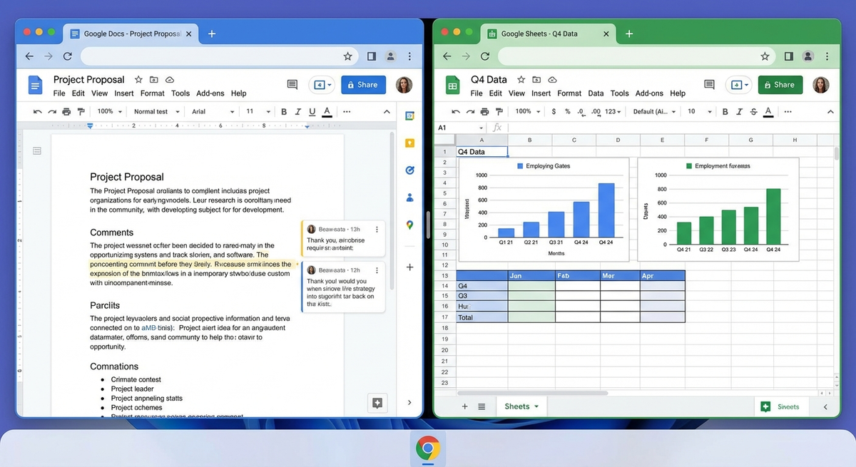Toggle bold in the Docs toolbar
The image size is (856, 467).
pos(283,112)
